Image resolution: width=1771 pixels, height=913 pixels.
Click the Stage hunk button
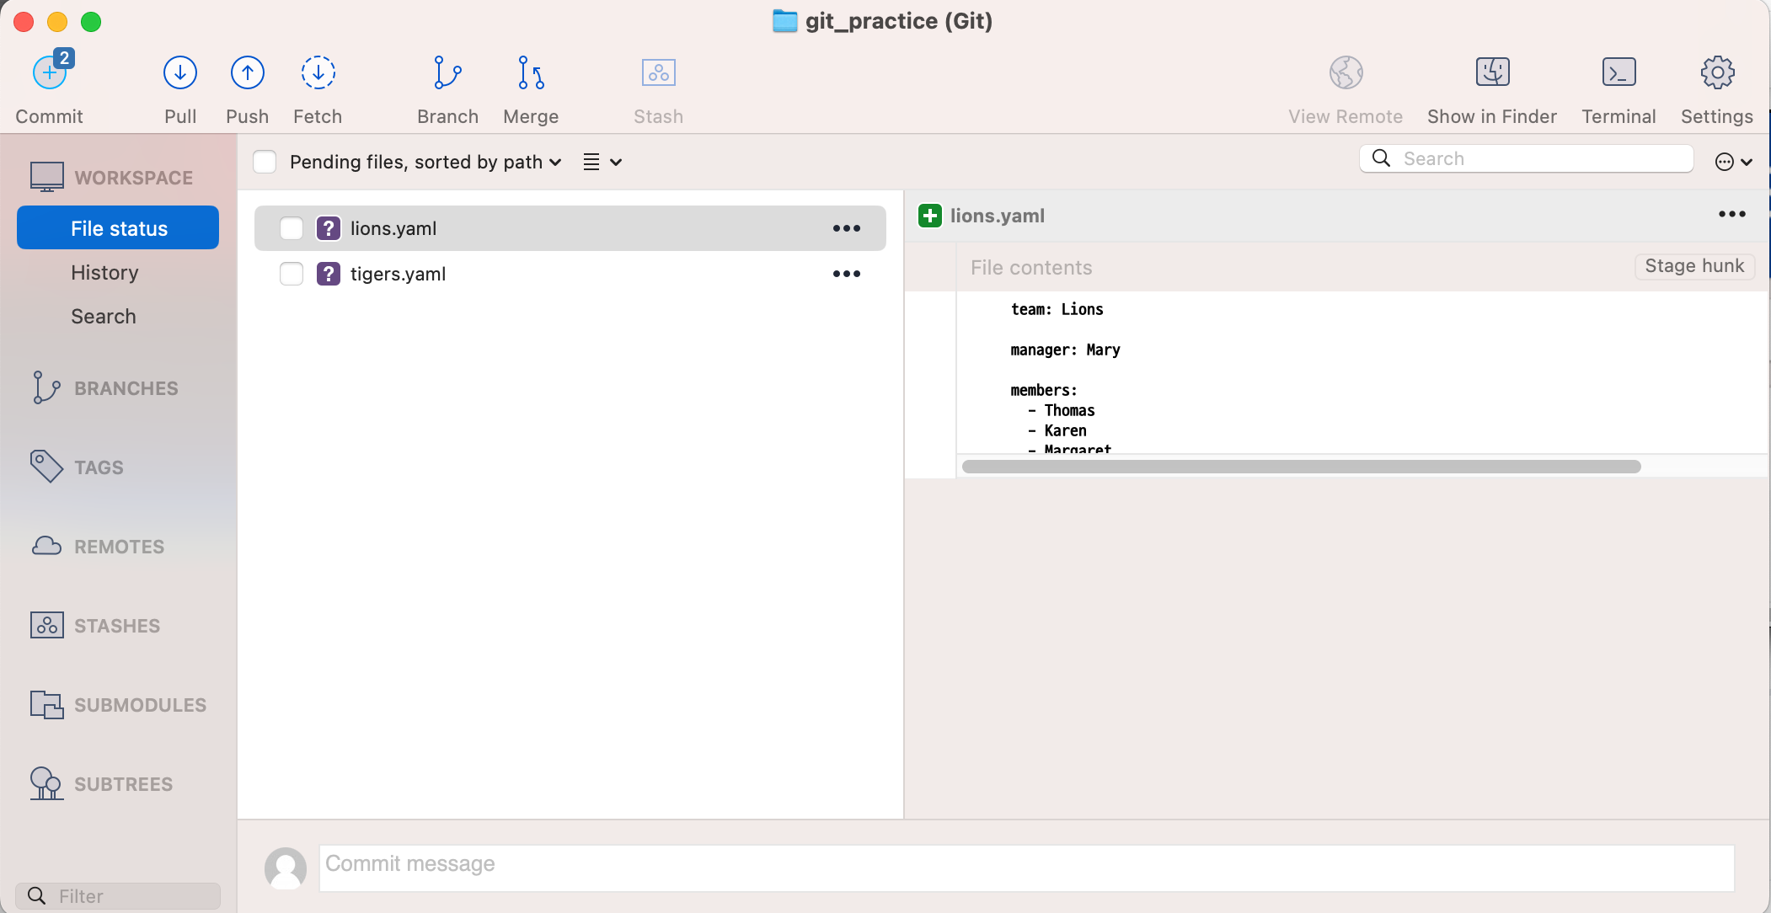1693,266
